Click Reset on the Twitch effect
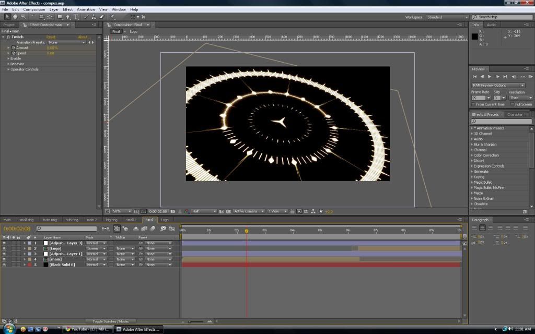535x334 pixels. [51, 37]
